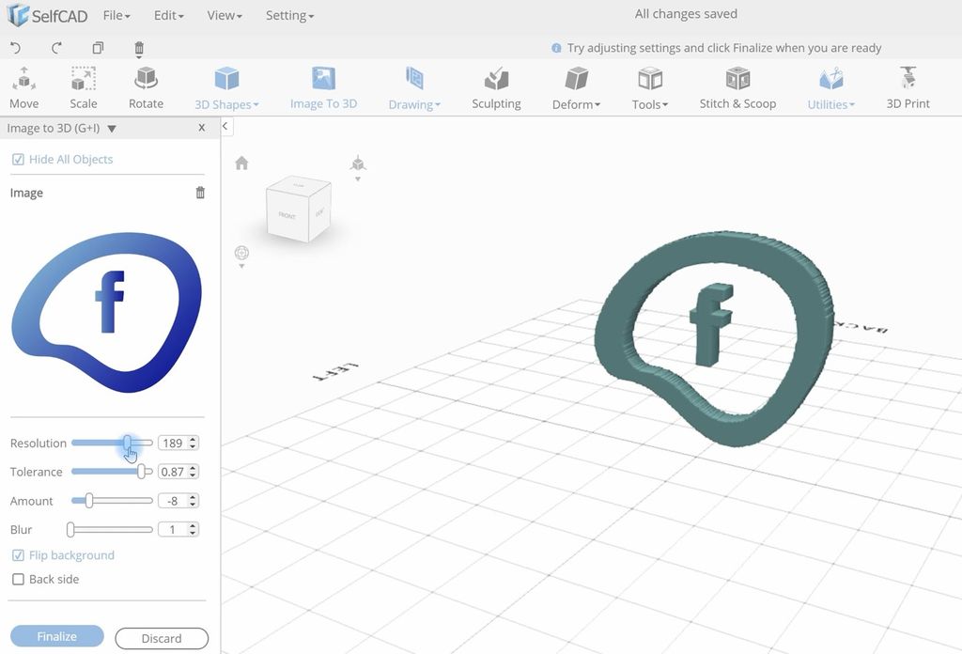Screen dimensions: 962x654
Task: Click the copy objects icon
Action: tap(98, 48)
